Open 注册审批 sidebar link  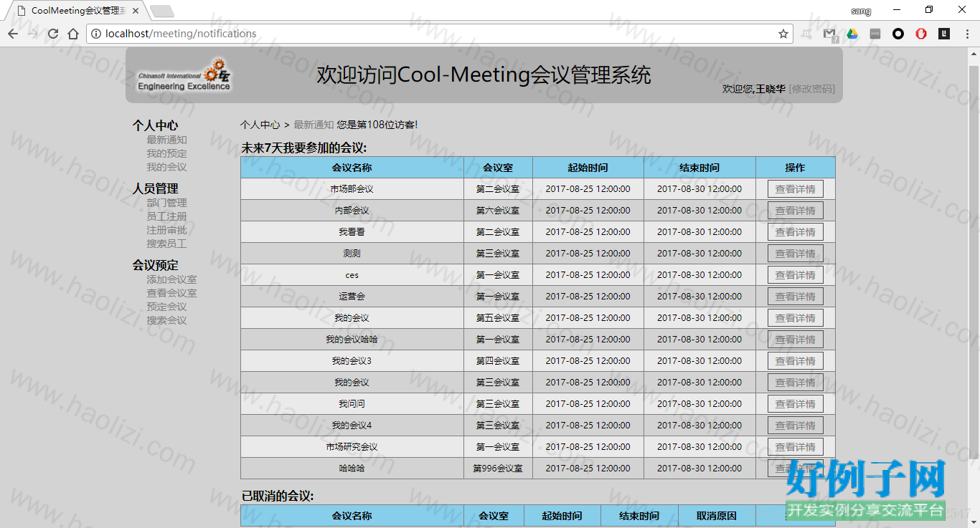pos(166,230)
